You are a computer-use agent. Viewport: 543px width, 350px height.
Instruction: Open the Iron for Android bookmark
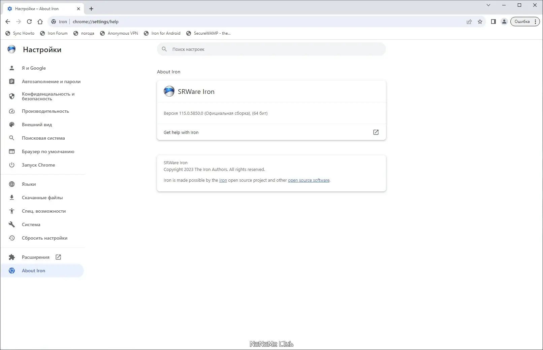pyautogui.click(x=162, y=33)
